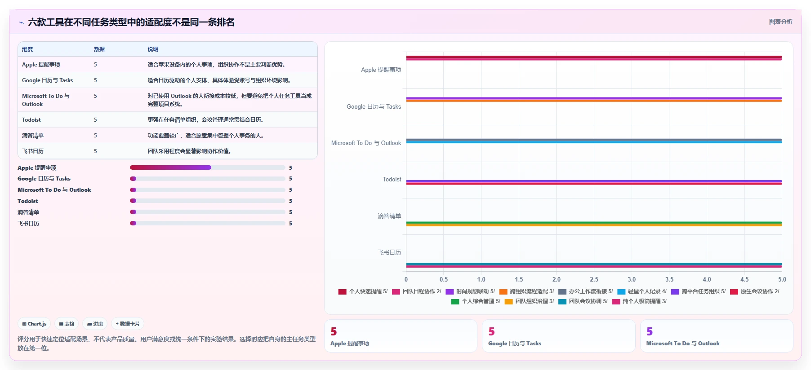811x370 pixels.
Task: Click the pink 纯个人极简提醒 legend swatch
Action: click(616, 302)
